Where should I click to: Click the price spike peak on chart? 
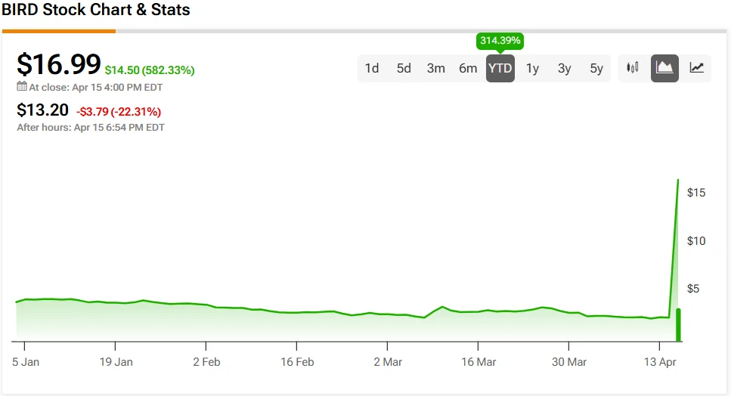[678, 180]
